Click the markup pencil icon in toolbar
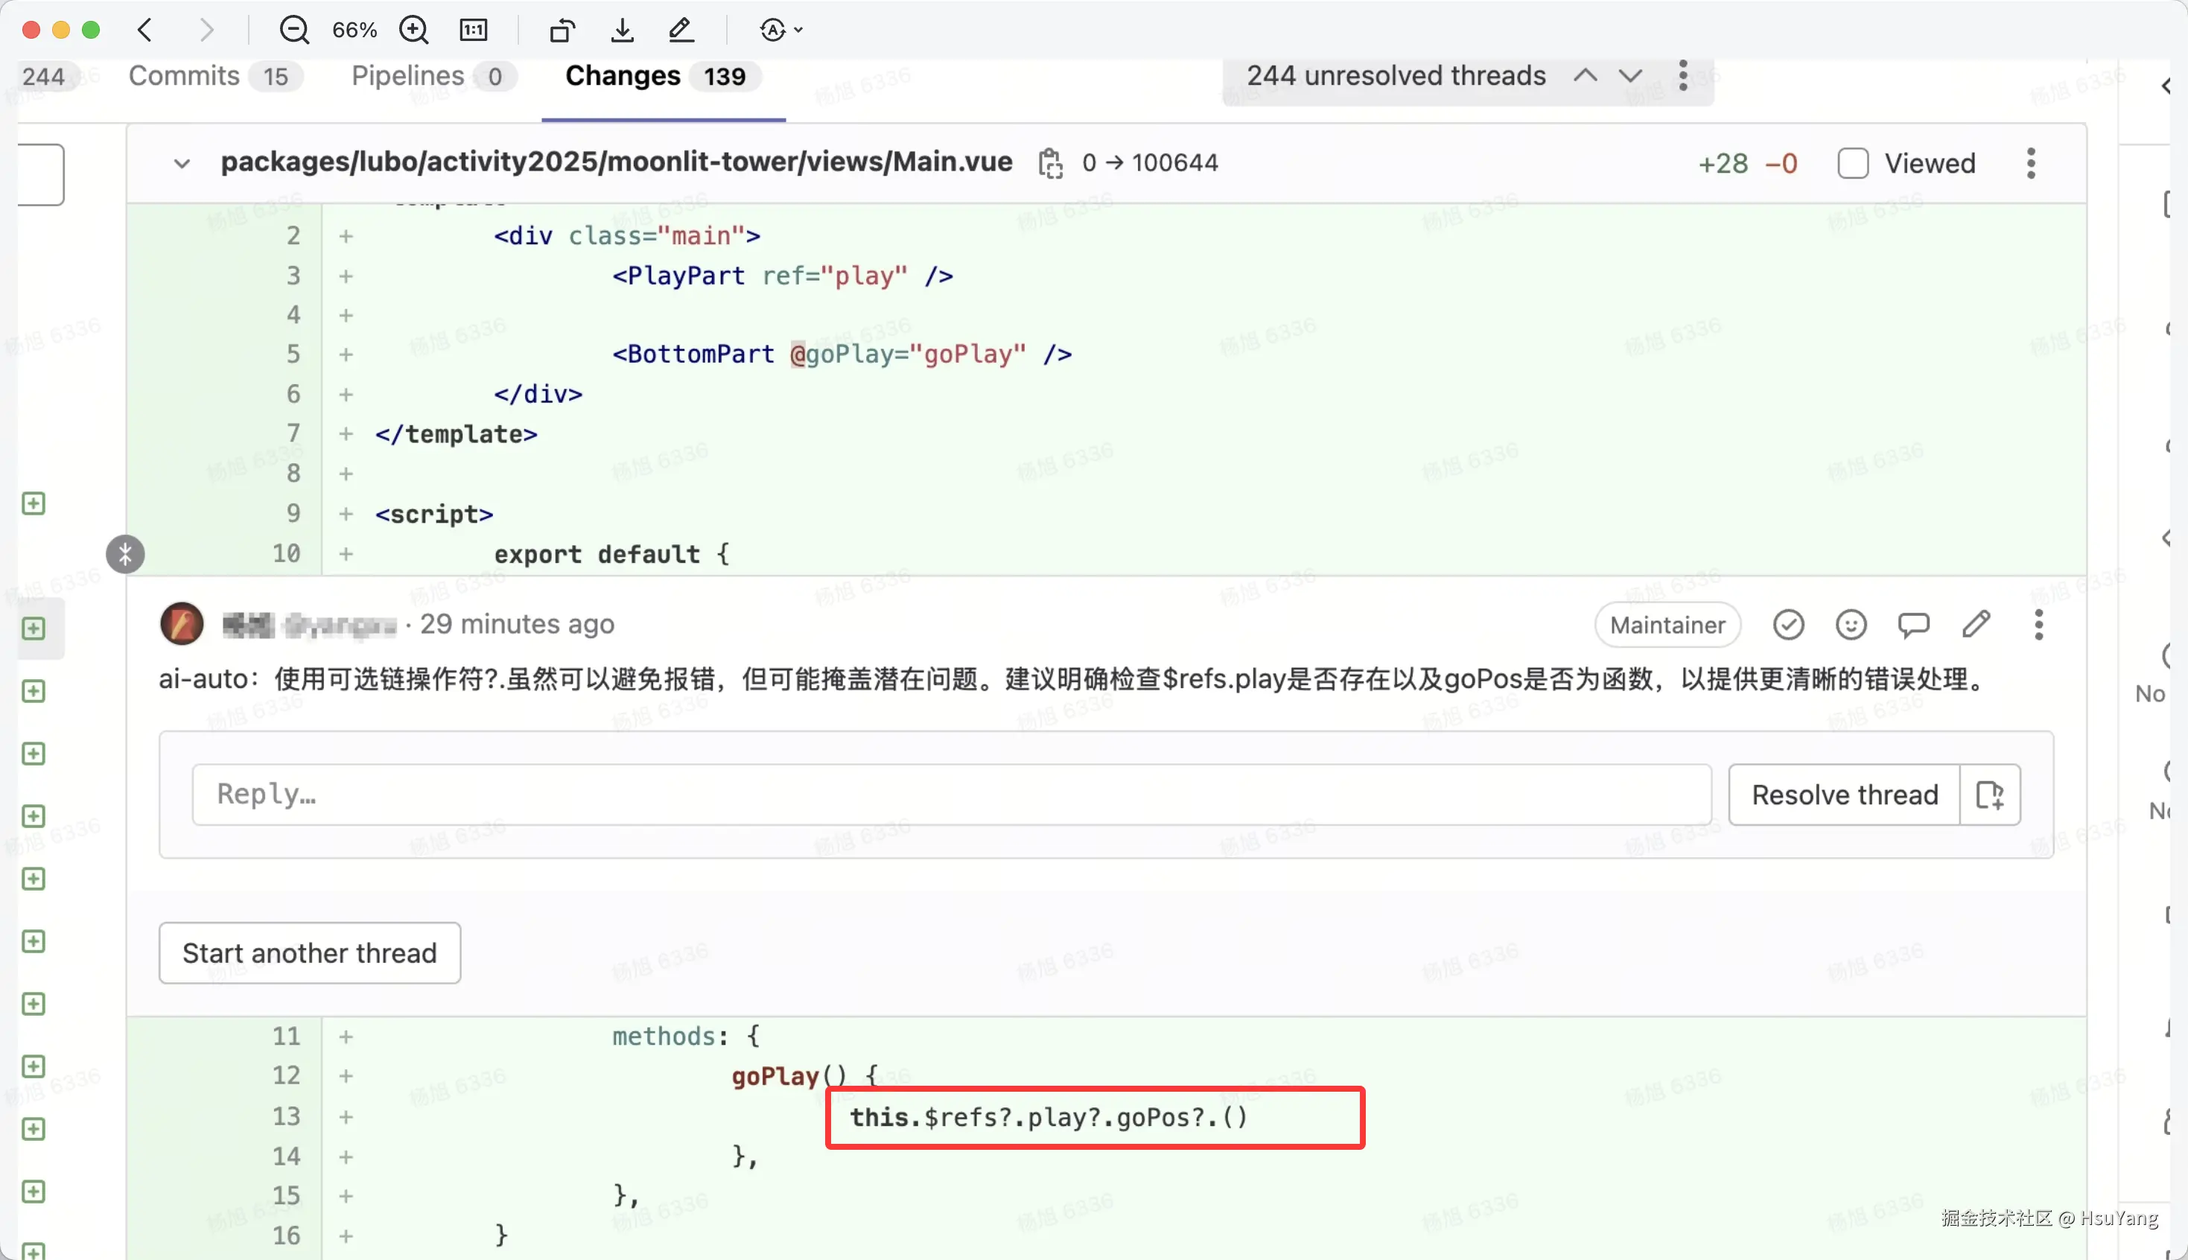Image resolution: width=2188 pixels, height=1260 pixels. click(x=681, y=31)
